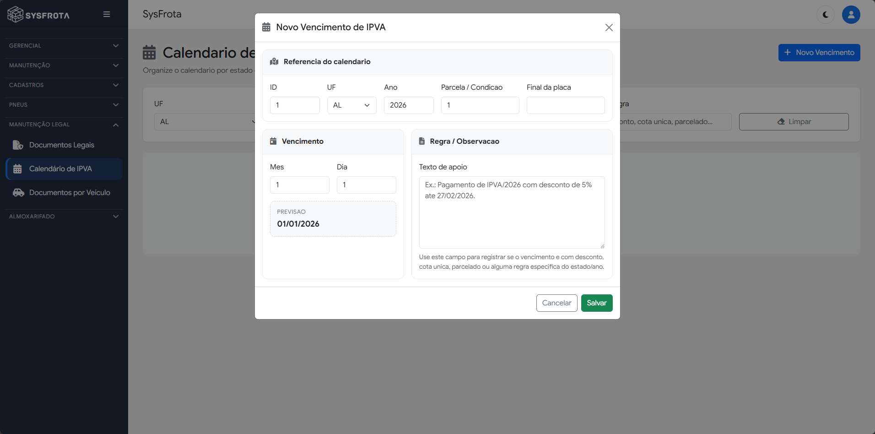Expand the Pneus menu section
Image resolution: width=875 pixels, height=434 pixels.
pyautogui.click(x=64, y=105)
